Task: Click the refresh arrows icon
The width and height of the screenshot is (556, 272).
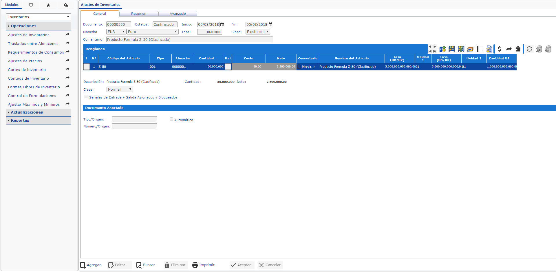Action: coord(529,49)
